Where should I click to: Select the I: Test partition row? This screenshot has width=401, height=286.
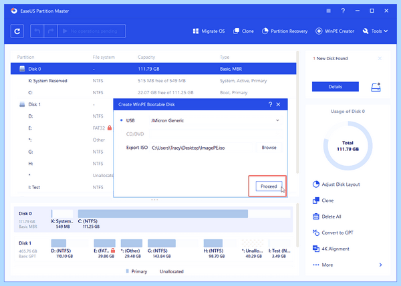[62, 187]
